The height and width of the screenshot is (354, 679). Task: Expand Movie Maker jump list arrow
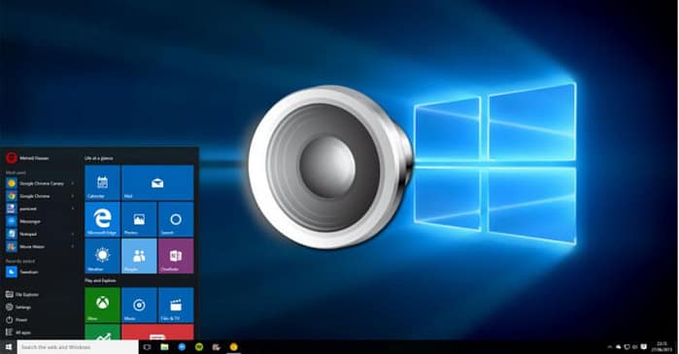point(73,246)
